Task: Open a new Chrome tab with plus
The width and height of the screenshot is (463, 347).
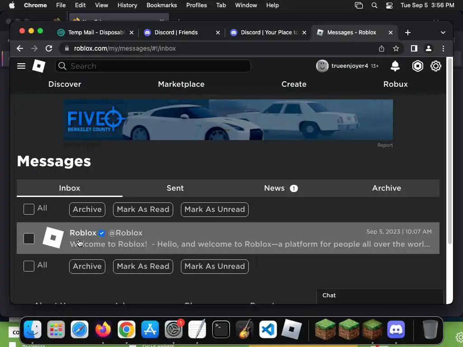Action: (x=408, y=33)
